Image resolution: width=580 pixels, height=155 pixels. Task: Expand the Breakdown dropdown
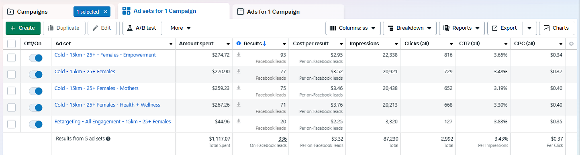pyautogui.click(x=410, y=28)
